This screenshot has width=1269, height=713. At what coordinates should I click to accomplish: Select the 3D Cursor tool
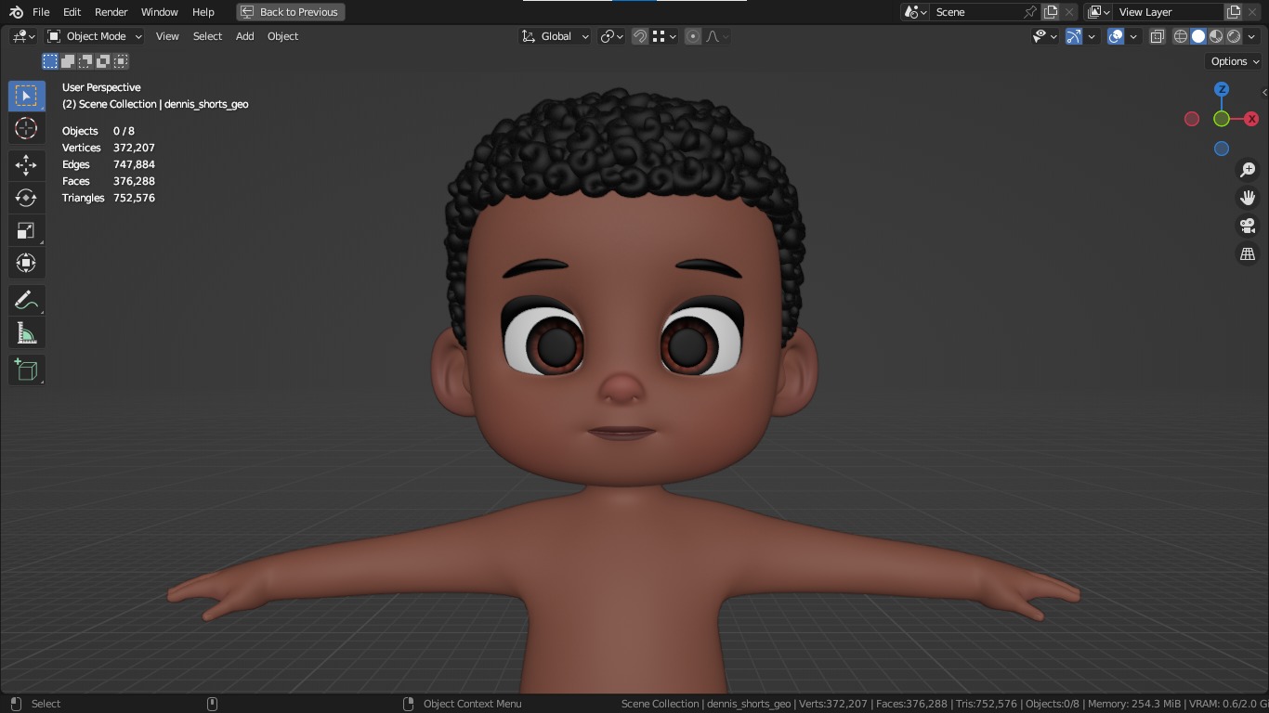point(26,128)
